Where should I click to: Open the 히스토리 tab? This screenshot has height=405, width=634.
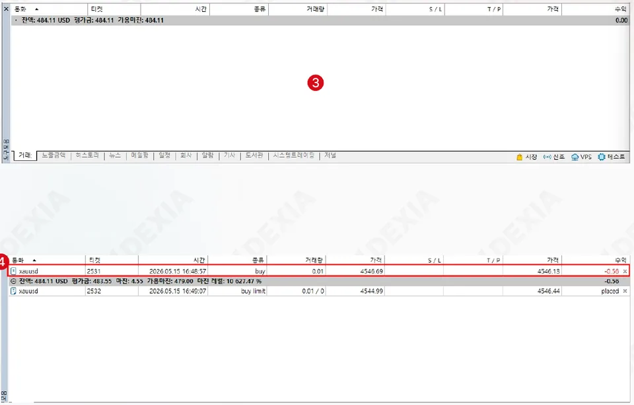tap(87, 156)
